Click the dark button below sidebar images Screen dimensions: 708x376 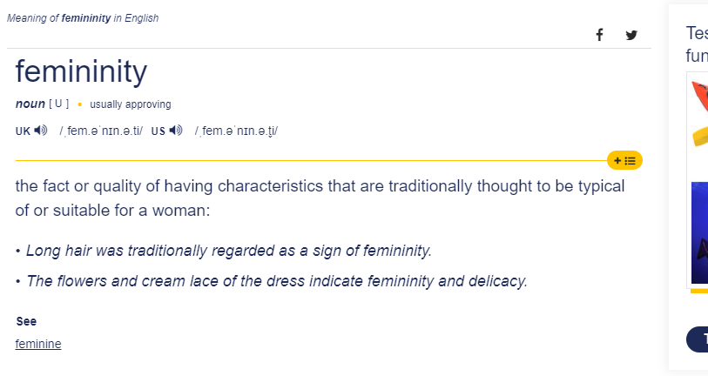pos(698,339)
